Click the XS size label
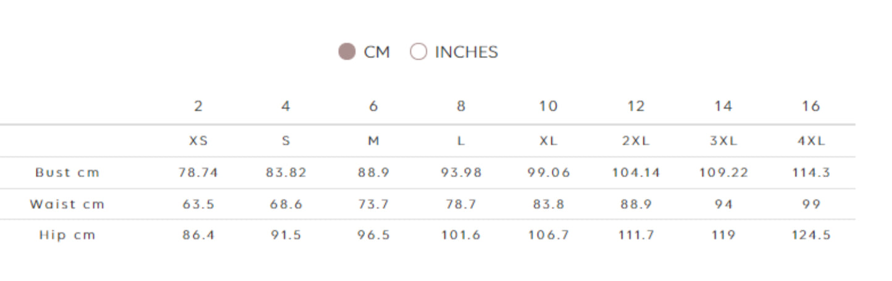Screen dimensions: 892x281 pyautogui.click(x=198, y=140)
